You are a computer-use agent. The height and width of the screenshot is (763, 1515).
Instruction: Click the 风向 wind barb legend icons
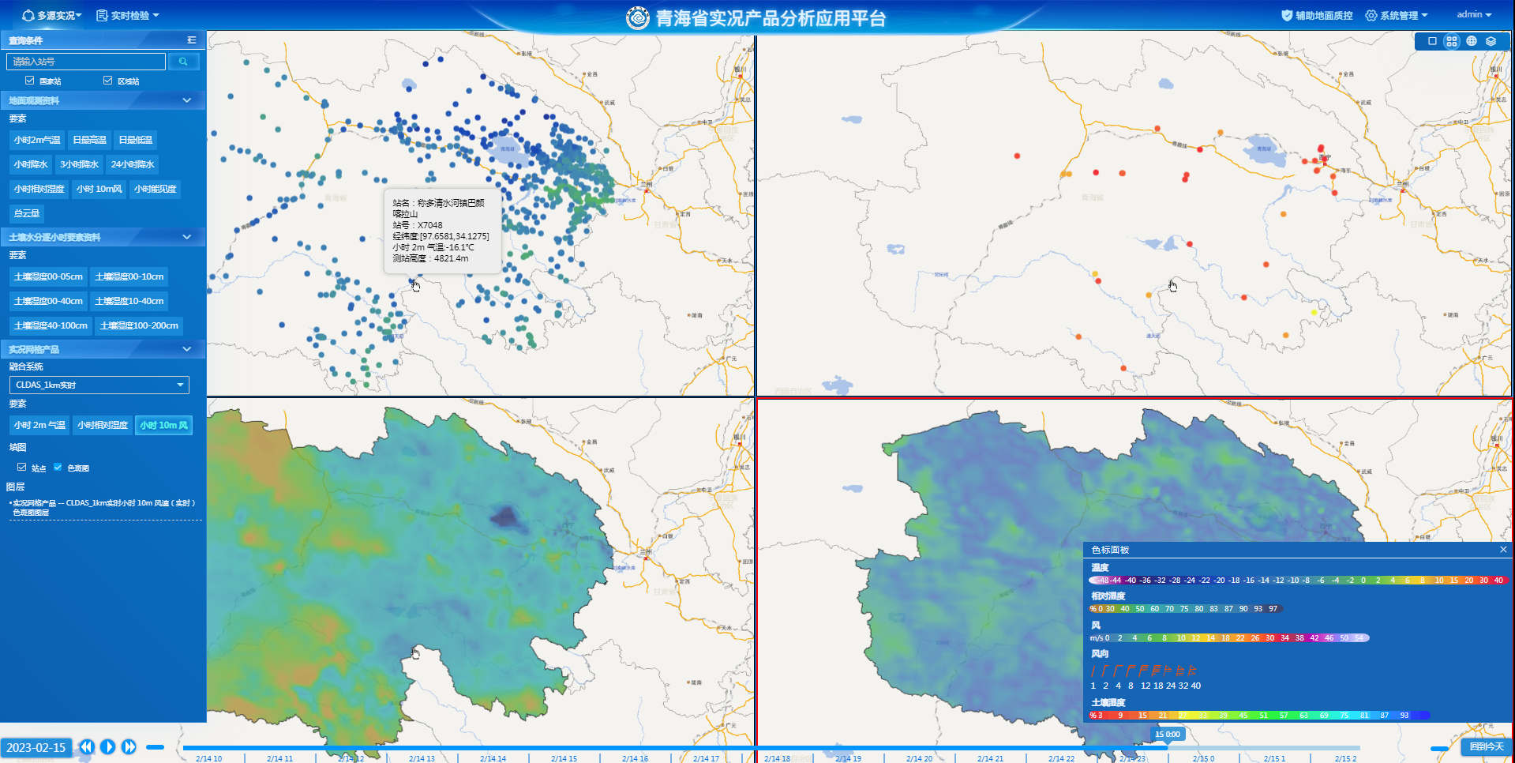click(x=1144, y=671)
